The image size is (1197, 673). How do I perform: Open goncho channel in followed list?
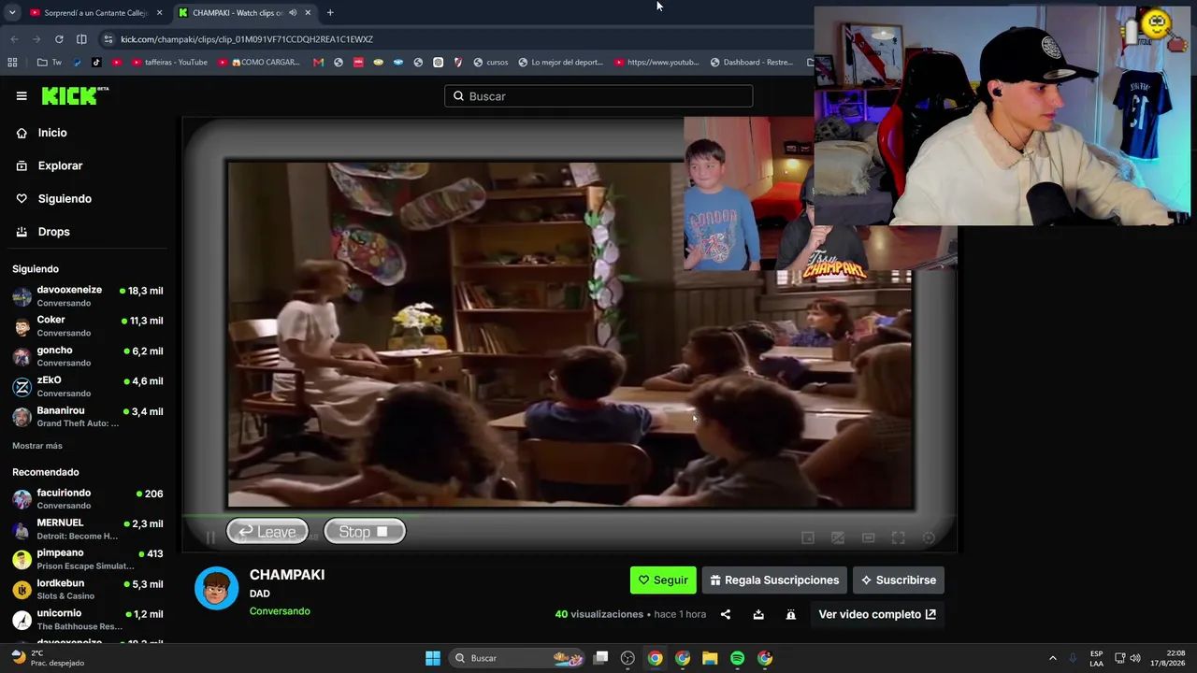coord(87,356)
